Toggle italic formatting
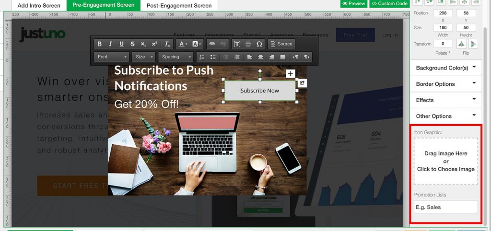Image resolution: width=491 pixels, height=231 pixels. pyautogui.click(x=110, y=44)
